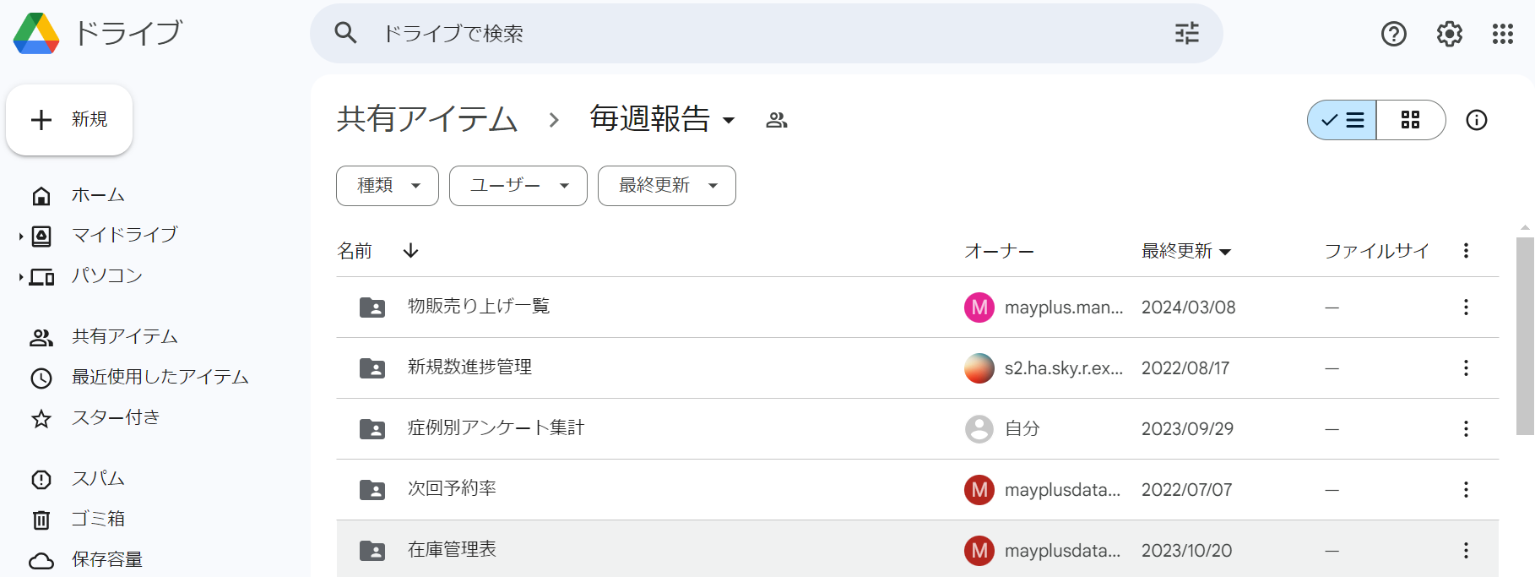This screenshot has width=1535, height=577.
Task: Open the Google apps grid launcher
Action: [x=1502, y=34]
